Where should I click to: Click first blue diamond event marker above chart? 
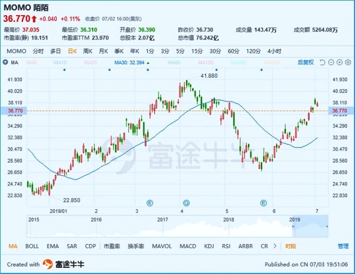coord(64,70)
